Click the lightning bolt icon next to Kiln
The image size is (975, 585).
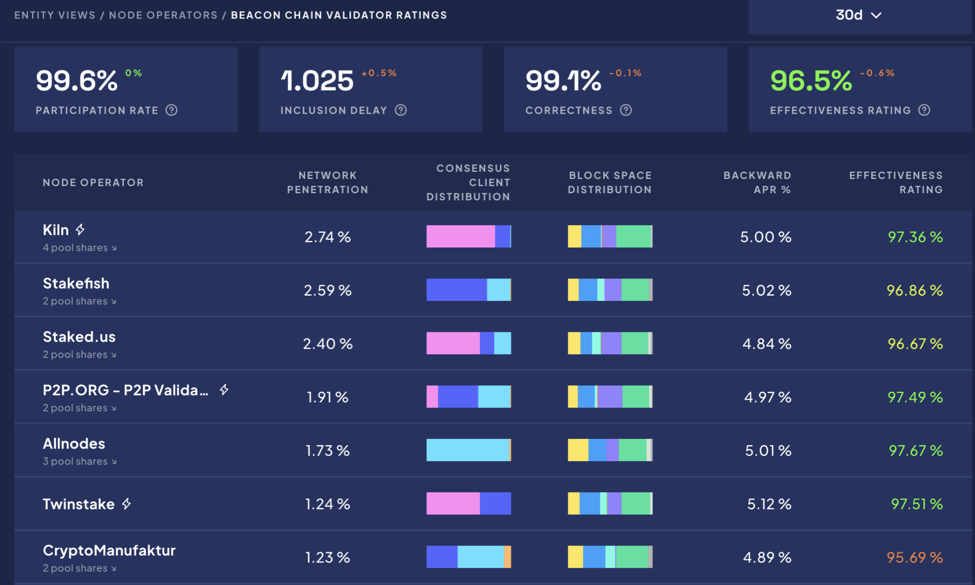[x=80, y=230]
